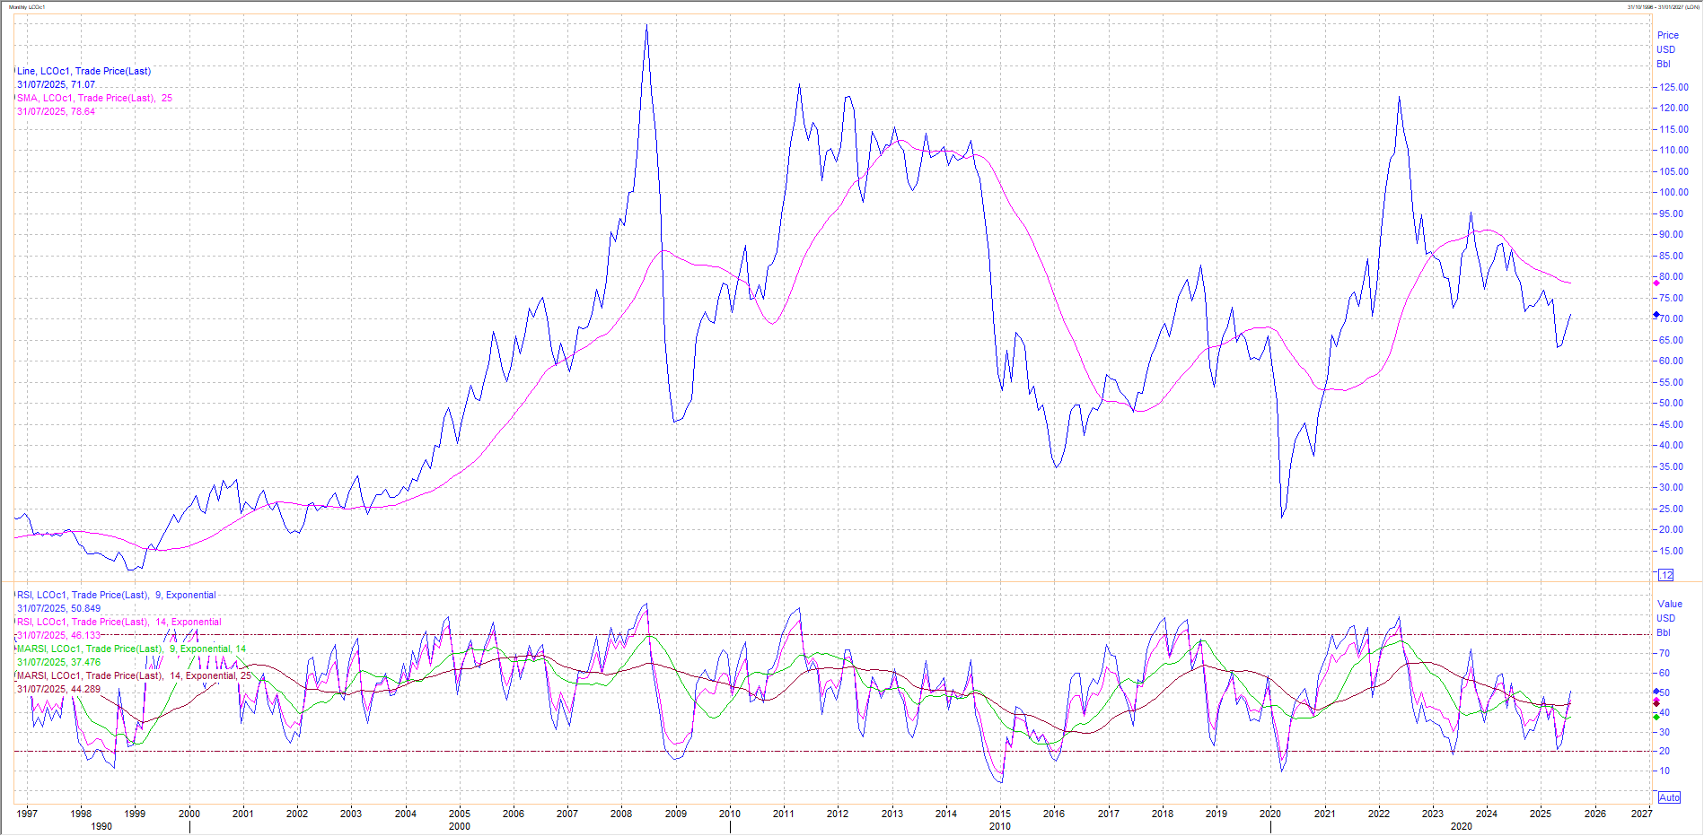
Task: Click the 100.00 level on price axis
Action: pyautogui.click(x=1673, y=192)
